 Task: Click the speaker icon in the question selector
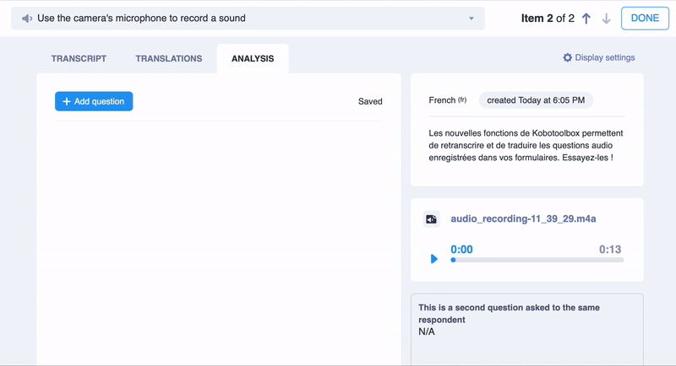click(27, 19)
